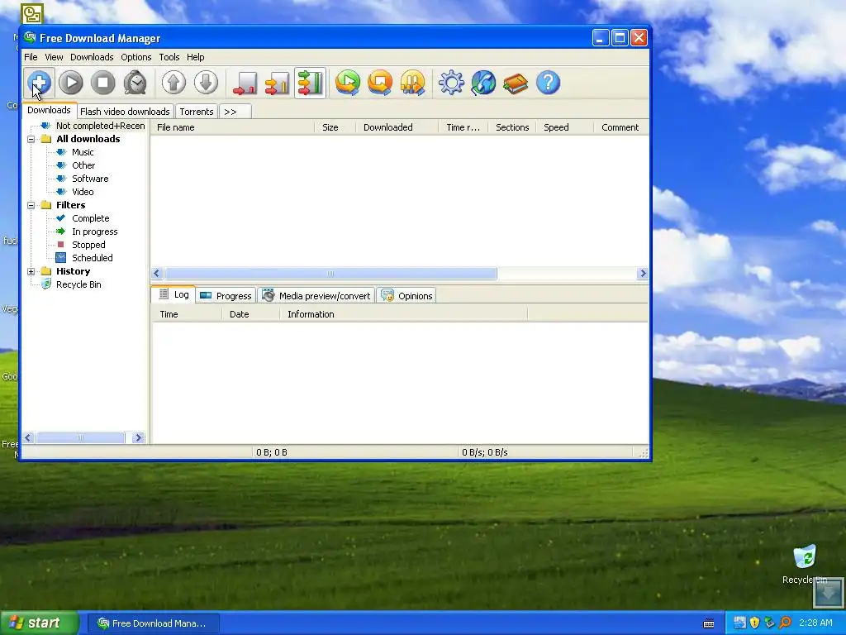Open the Help menu
Screen dimensions: 846x635
tap(195, 57)
